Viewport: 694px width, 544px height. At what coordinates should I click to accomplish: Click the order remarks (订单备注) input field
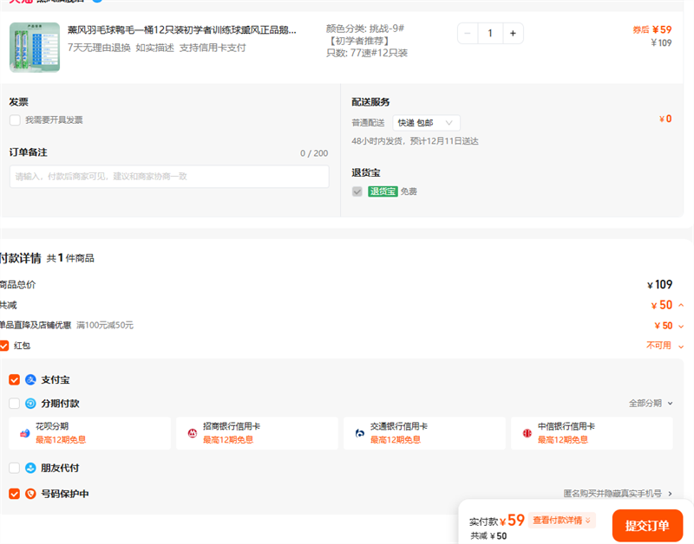169,177
